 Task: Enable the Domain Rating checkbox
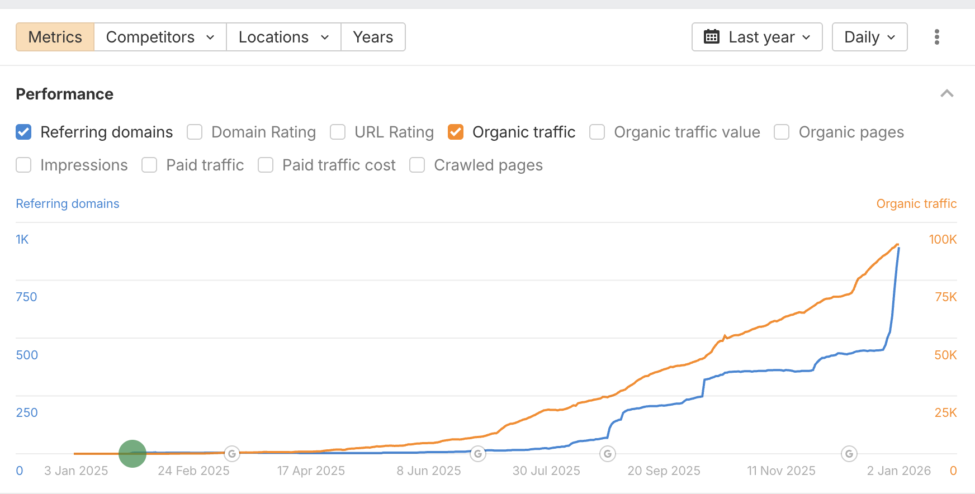pyautogui.click(x=194, y=132)
